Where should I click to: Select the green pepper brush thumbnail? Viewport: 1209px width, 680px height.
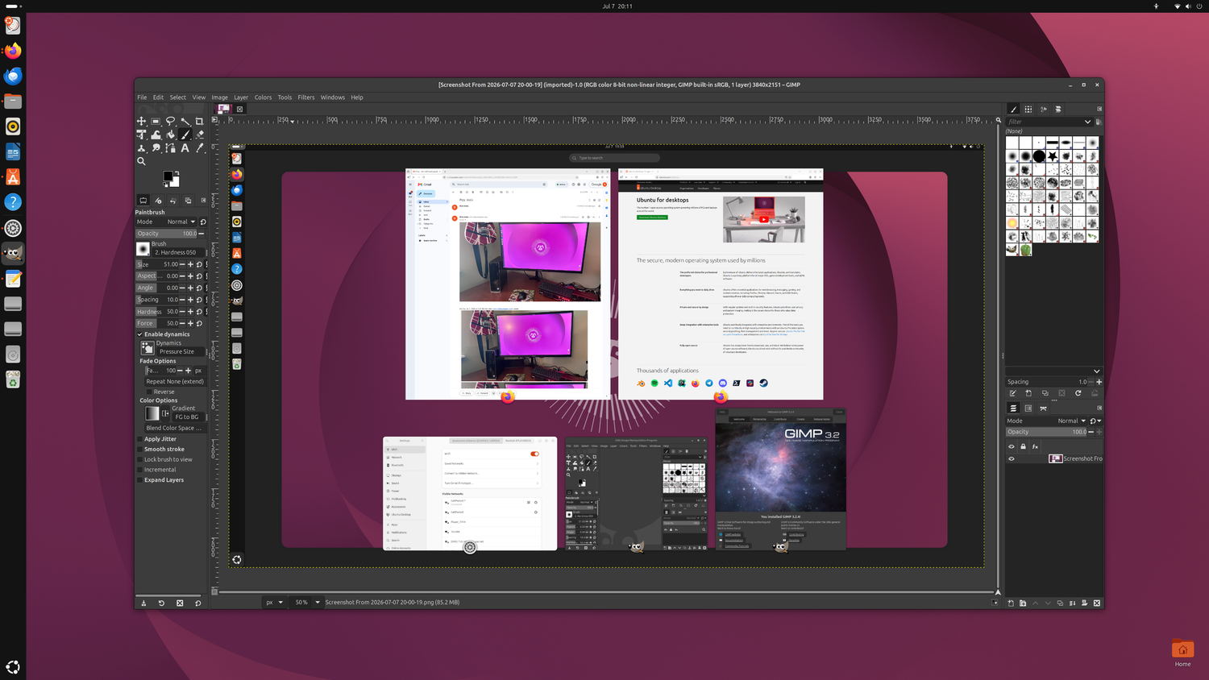point(1025,250)
